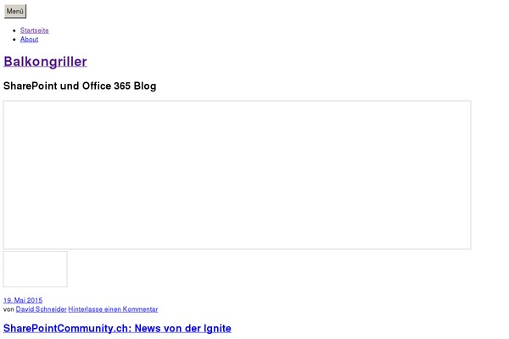Select Startseite in the navigation list

tap(35, 31)
